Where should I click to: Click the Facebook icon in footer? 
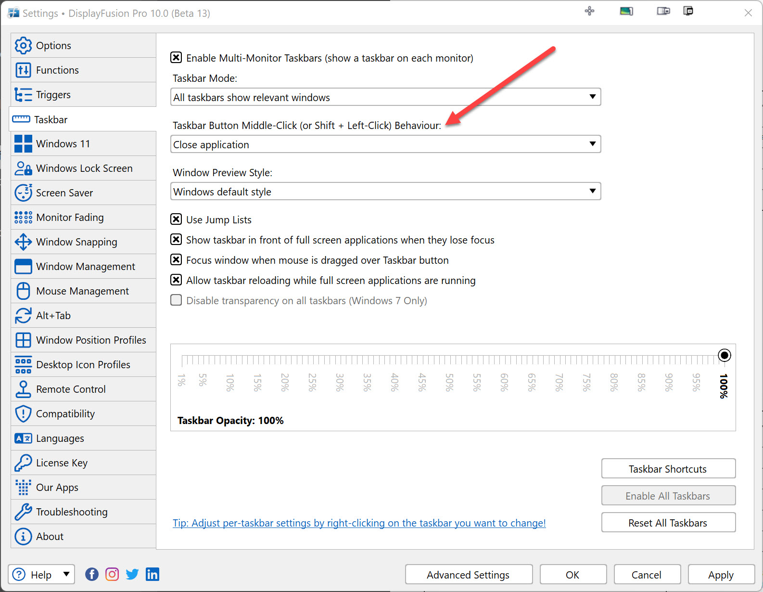click(92, 574)
